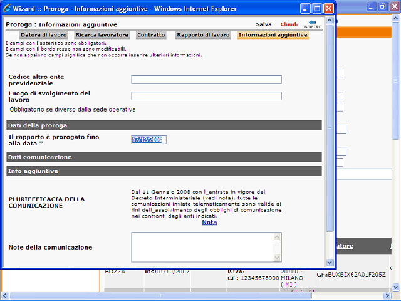
Task: Click the wizard's vertical scrollbar
Action: tap(330, 125)
